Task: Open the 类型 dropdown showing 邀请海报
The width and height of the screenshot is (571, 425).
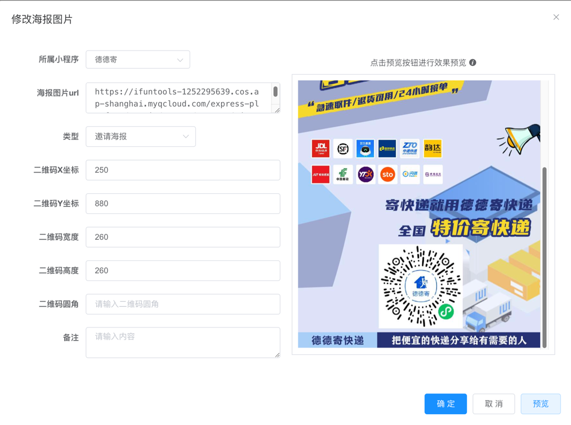Action: click(x=140, y=137)
